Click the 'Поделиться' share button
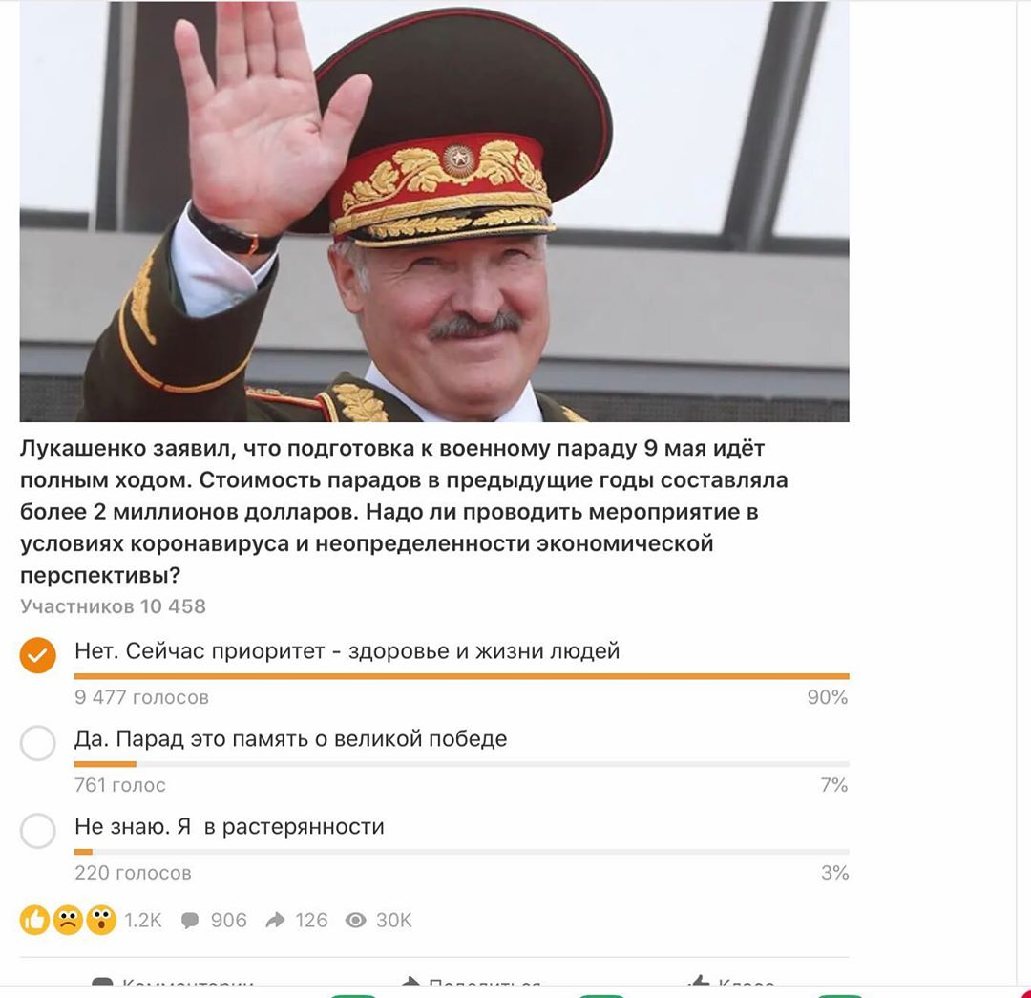This screenshot has width=1031, height=998. pos(472,984)
